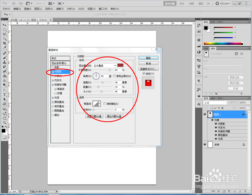Select the Clone Stamp tool

5,62
